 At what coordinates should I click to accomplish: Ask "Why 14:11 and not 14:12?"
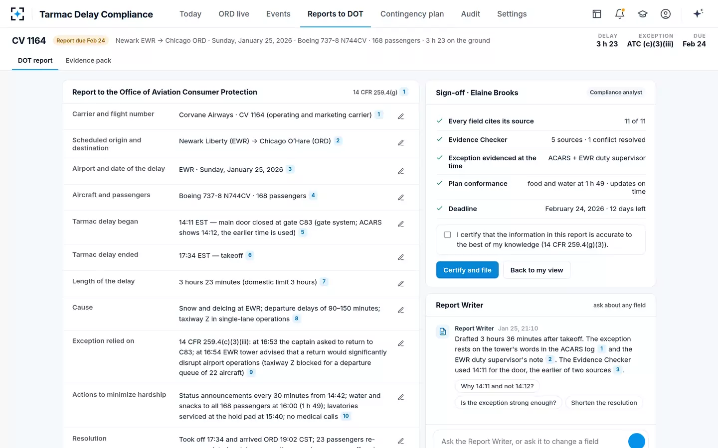497,386
